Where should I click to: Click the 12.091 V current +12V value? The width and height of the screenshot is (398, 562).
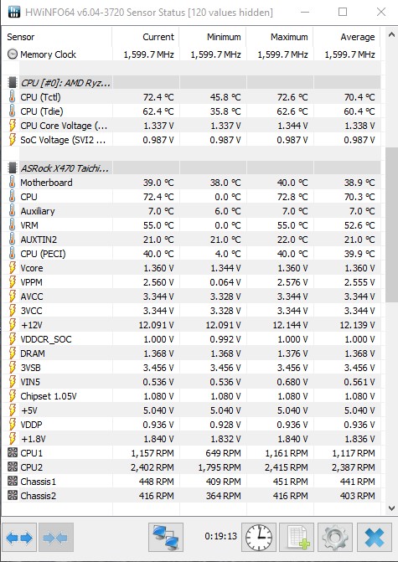(157, 325)
